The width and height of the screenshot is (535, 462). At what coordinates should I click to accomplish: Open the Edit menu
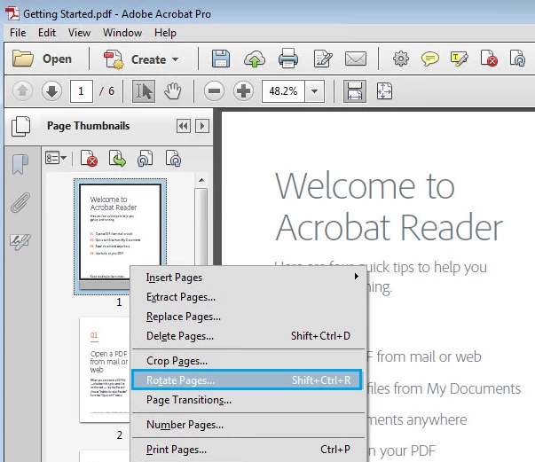pyautogui.click(x=47, y=33)
